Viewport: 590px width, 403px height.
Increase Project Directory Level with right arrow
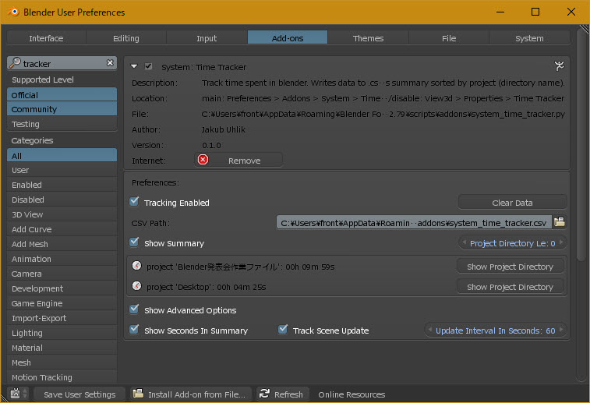click(561, 242)
